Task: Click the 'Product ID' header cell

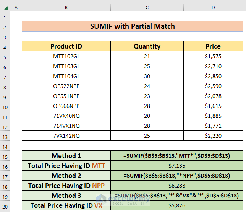Action: point(66,46)
